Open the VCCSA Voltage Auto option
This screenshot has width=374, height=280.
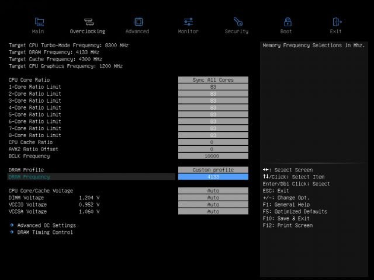(213, 211)
